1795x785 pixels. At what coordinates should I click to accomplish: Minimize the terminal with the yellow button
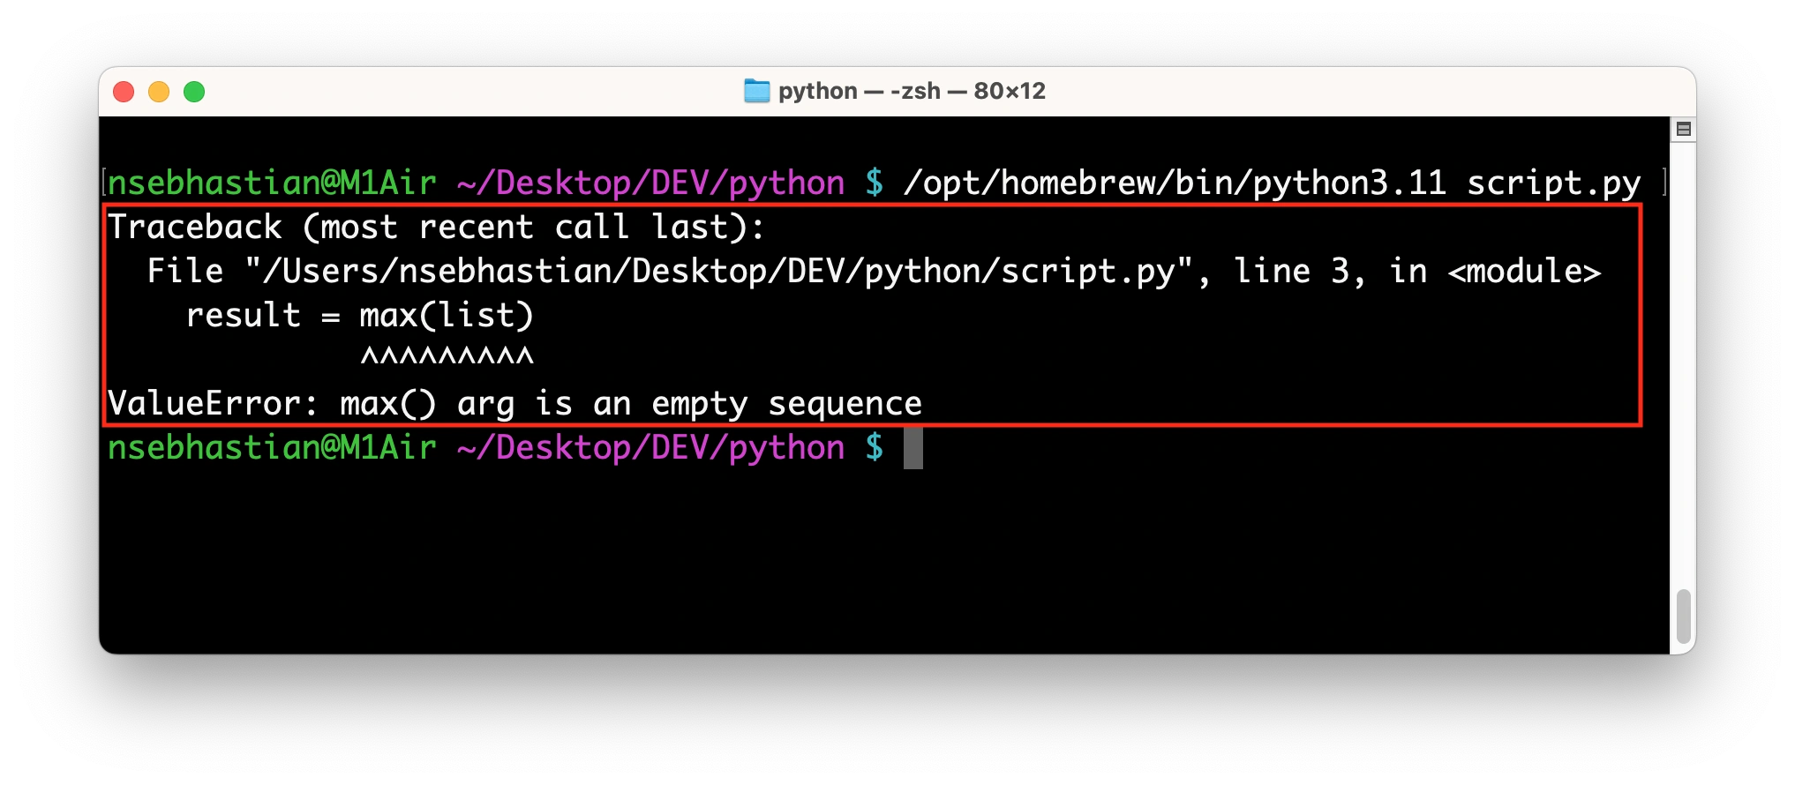pos(159,92)
